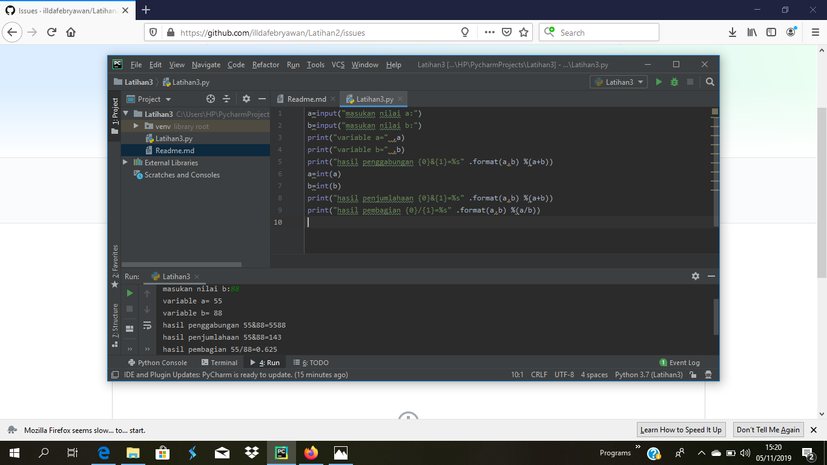Viewport: 827px width, 465px height.
Task: Stop the process in the Run panel
Action: [130, 309]
